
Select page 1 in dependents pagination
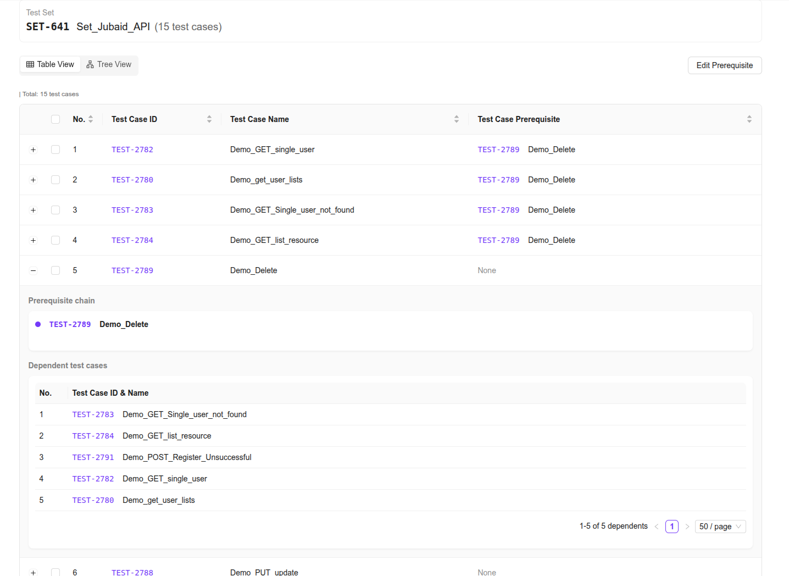671,527
